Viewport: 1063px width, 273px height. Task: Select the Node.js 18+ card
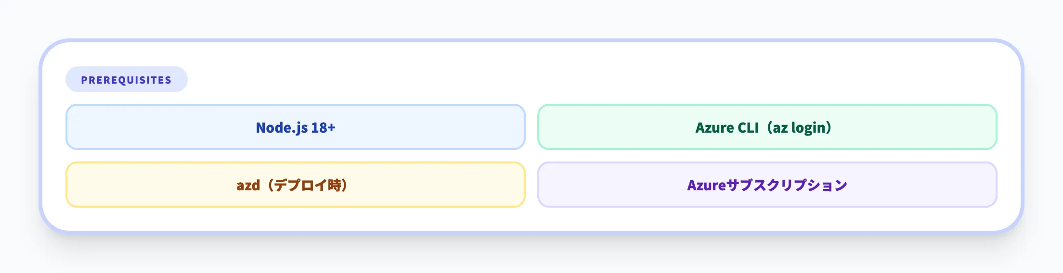point(295,127)
